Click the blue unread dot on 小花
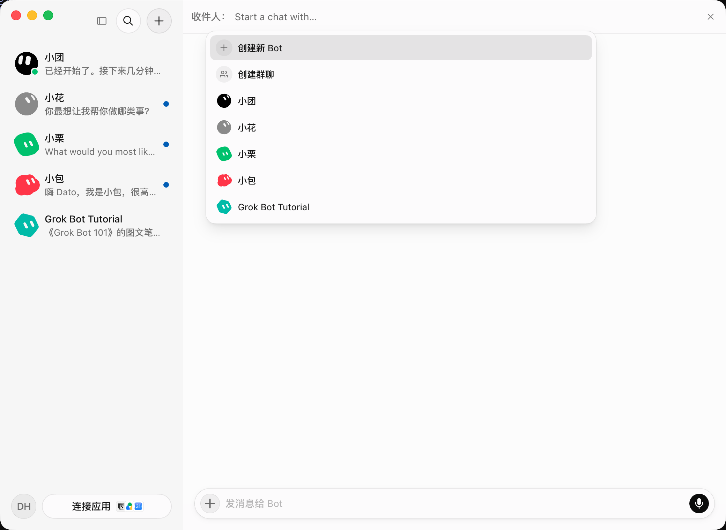Image resolution: width=726 pixels, height=530 pixels. (166, 104)
